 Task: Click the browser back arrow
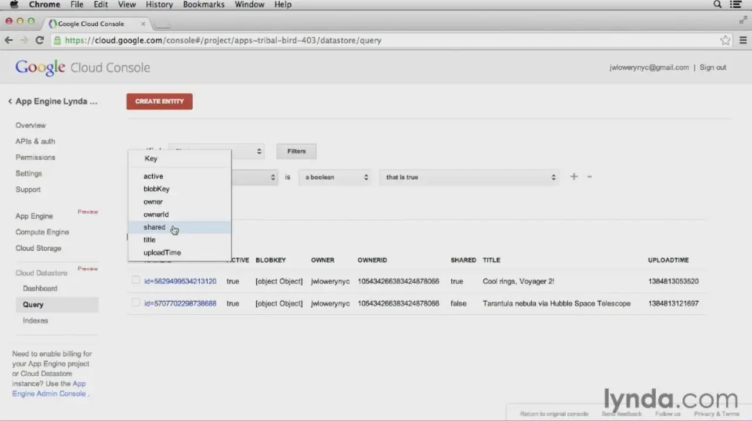8,40
